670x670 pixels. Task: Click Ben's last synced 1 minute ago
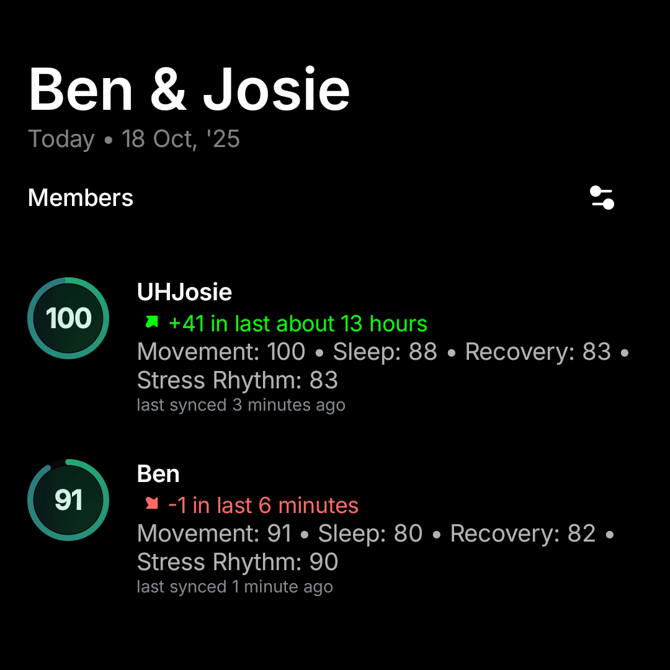(234, 587)
